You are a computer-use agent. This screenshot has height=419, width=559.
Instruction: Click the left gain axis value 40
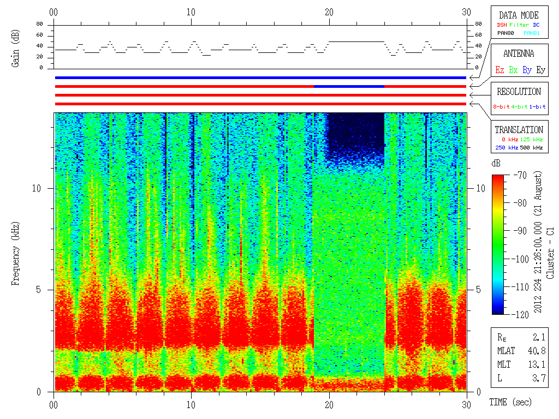(39, 46)
